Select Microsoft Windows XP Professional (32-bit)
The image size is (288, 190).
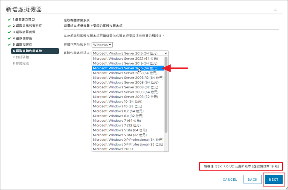click(x=128, y=144)
